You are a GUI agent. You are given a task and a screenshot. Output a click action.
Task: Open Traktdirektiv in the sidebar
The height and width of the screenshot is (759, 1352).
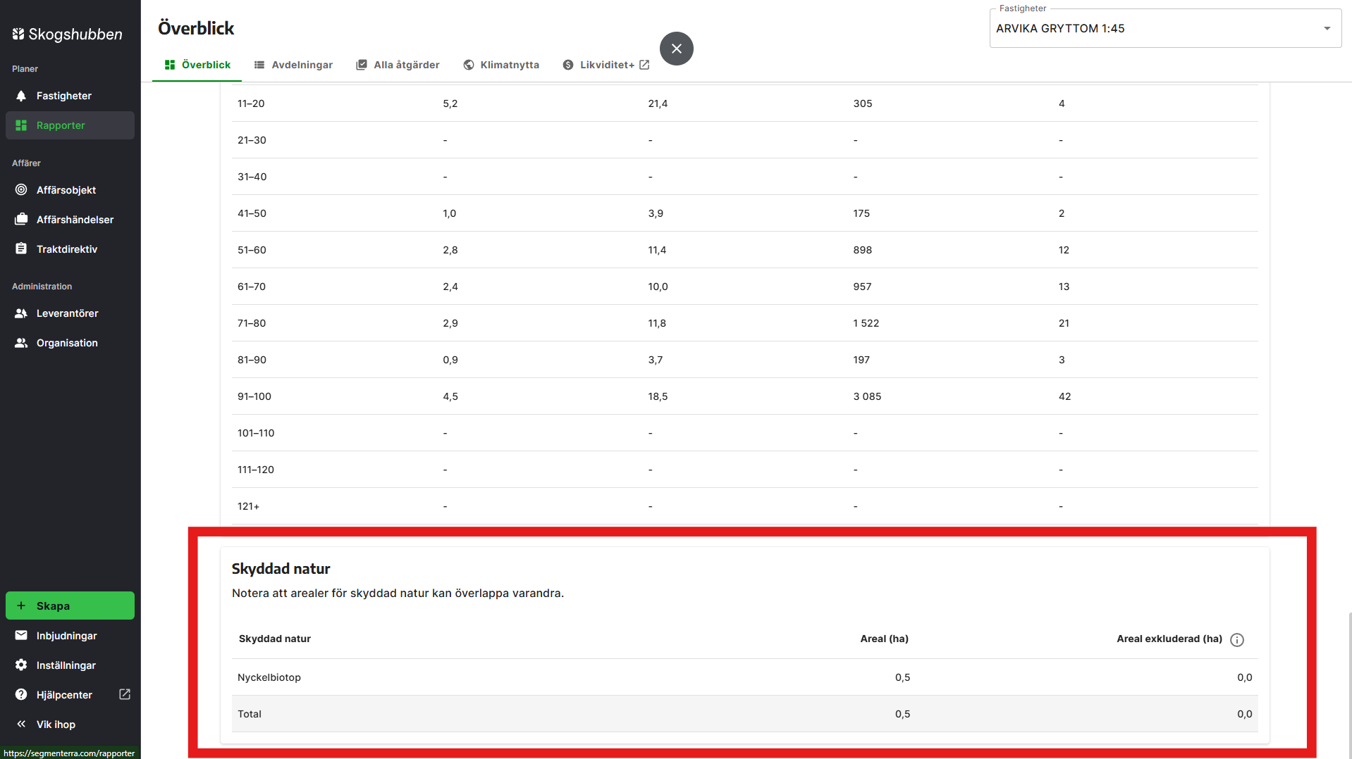pos(70,249)
